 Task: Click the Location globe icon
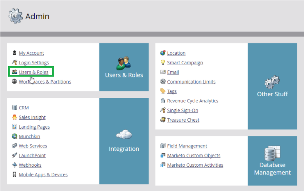coord(163,53)
